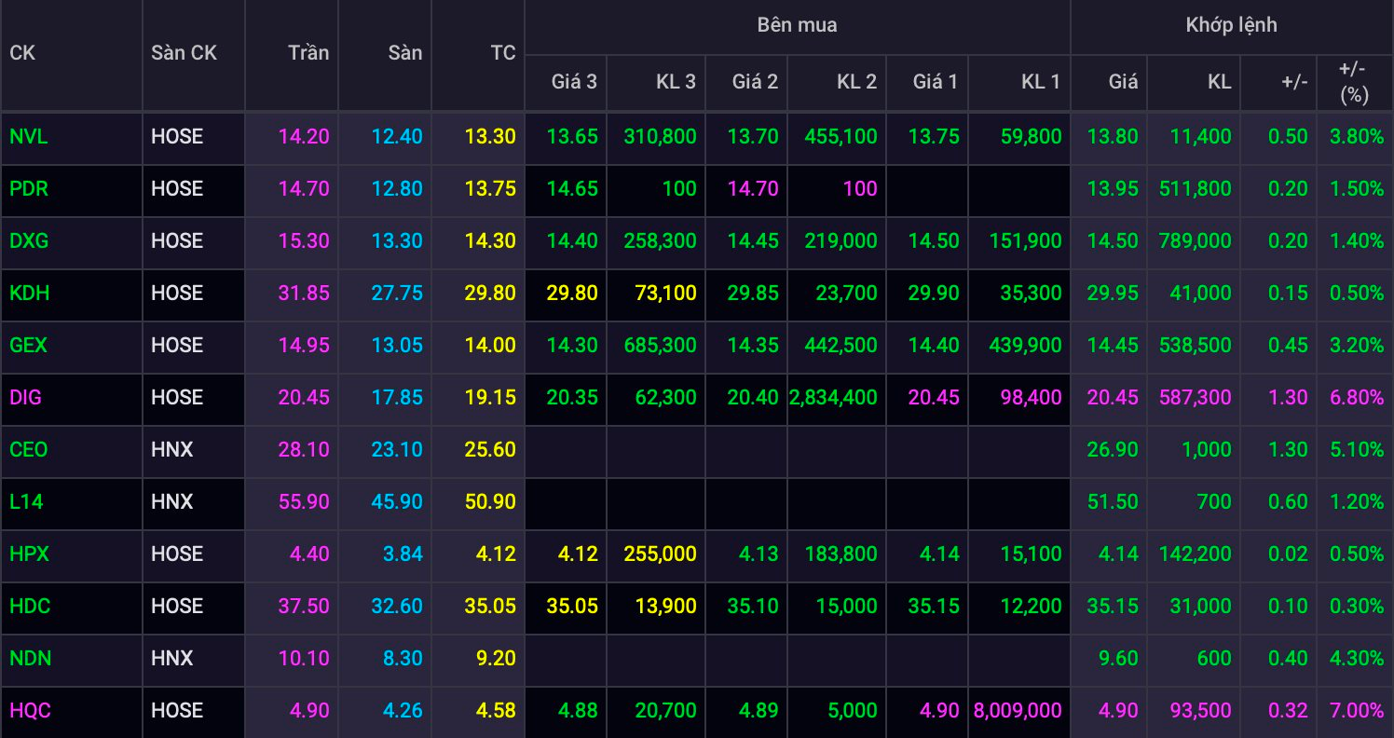Screen dimensions: 1394x738
Task: Open the HDC stock symbol
Action: coord(30,607)
